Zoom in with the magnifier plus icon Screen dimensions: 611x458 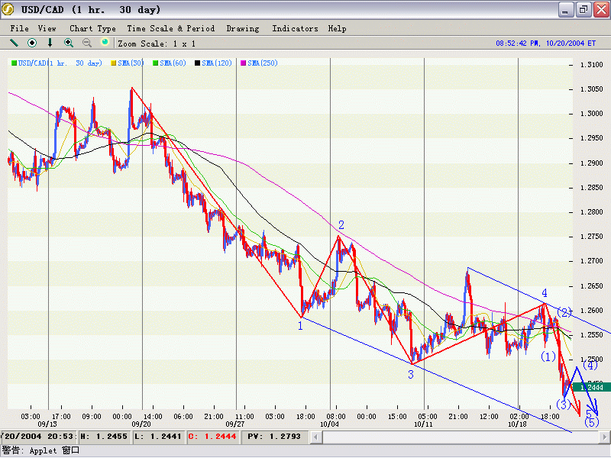[x=69, y=44]
